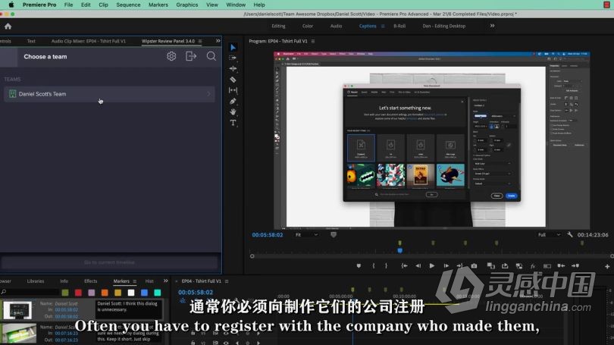Open the EP04 timeline panel menu

pos(227,281)
